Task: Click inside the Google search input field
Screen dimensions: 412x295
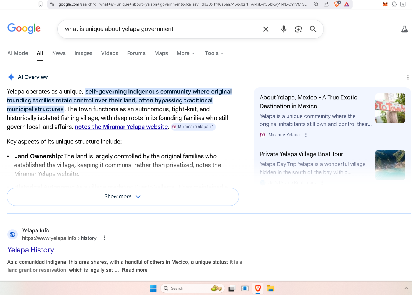Action: 159,29
